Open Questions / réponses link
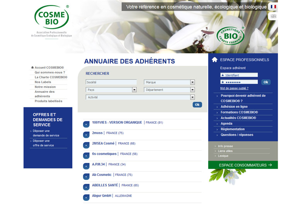Screen dimensions: 306x204 pos(237,135)
